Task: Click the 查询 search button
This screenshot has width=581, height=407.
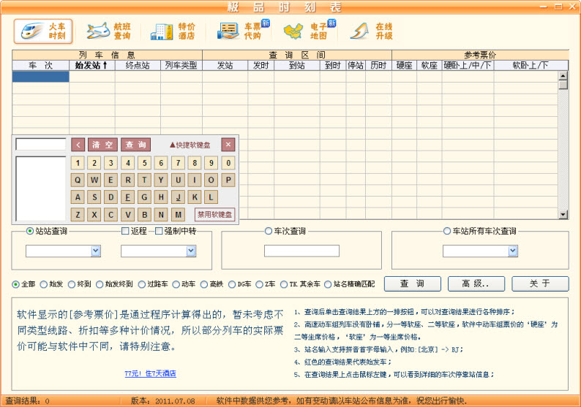Action: pyautogui.click(x=411, y=284)
